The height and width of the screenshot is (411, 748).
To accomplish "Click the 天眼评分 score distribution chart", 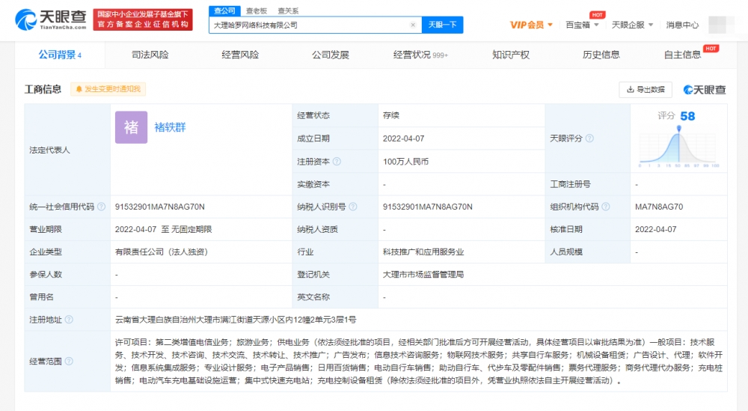I will tap(679, 147).
